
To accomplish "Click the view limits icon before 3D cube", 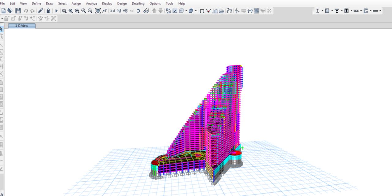I will pos(181,11).
